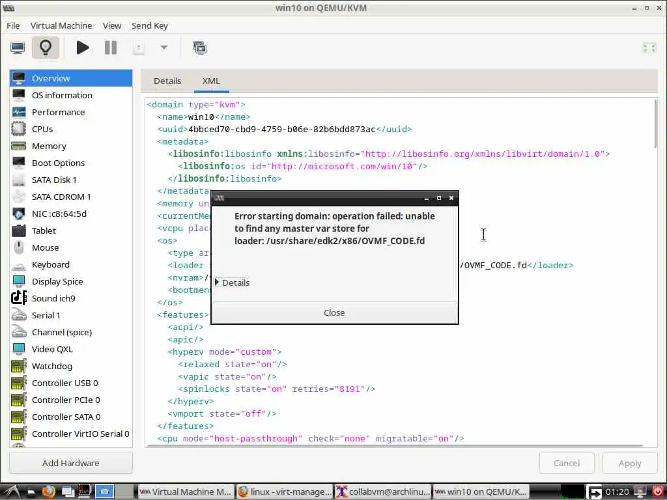
Task: Select OS information icon in sidebar
Action: [18, 95]
